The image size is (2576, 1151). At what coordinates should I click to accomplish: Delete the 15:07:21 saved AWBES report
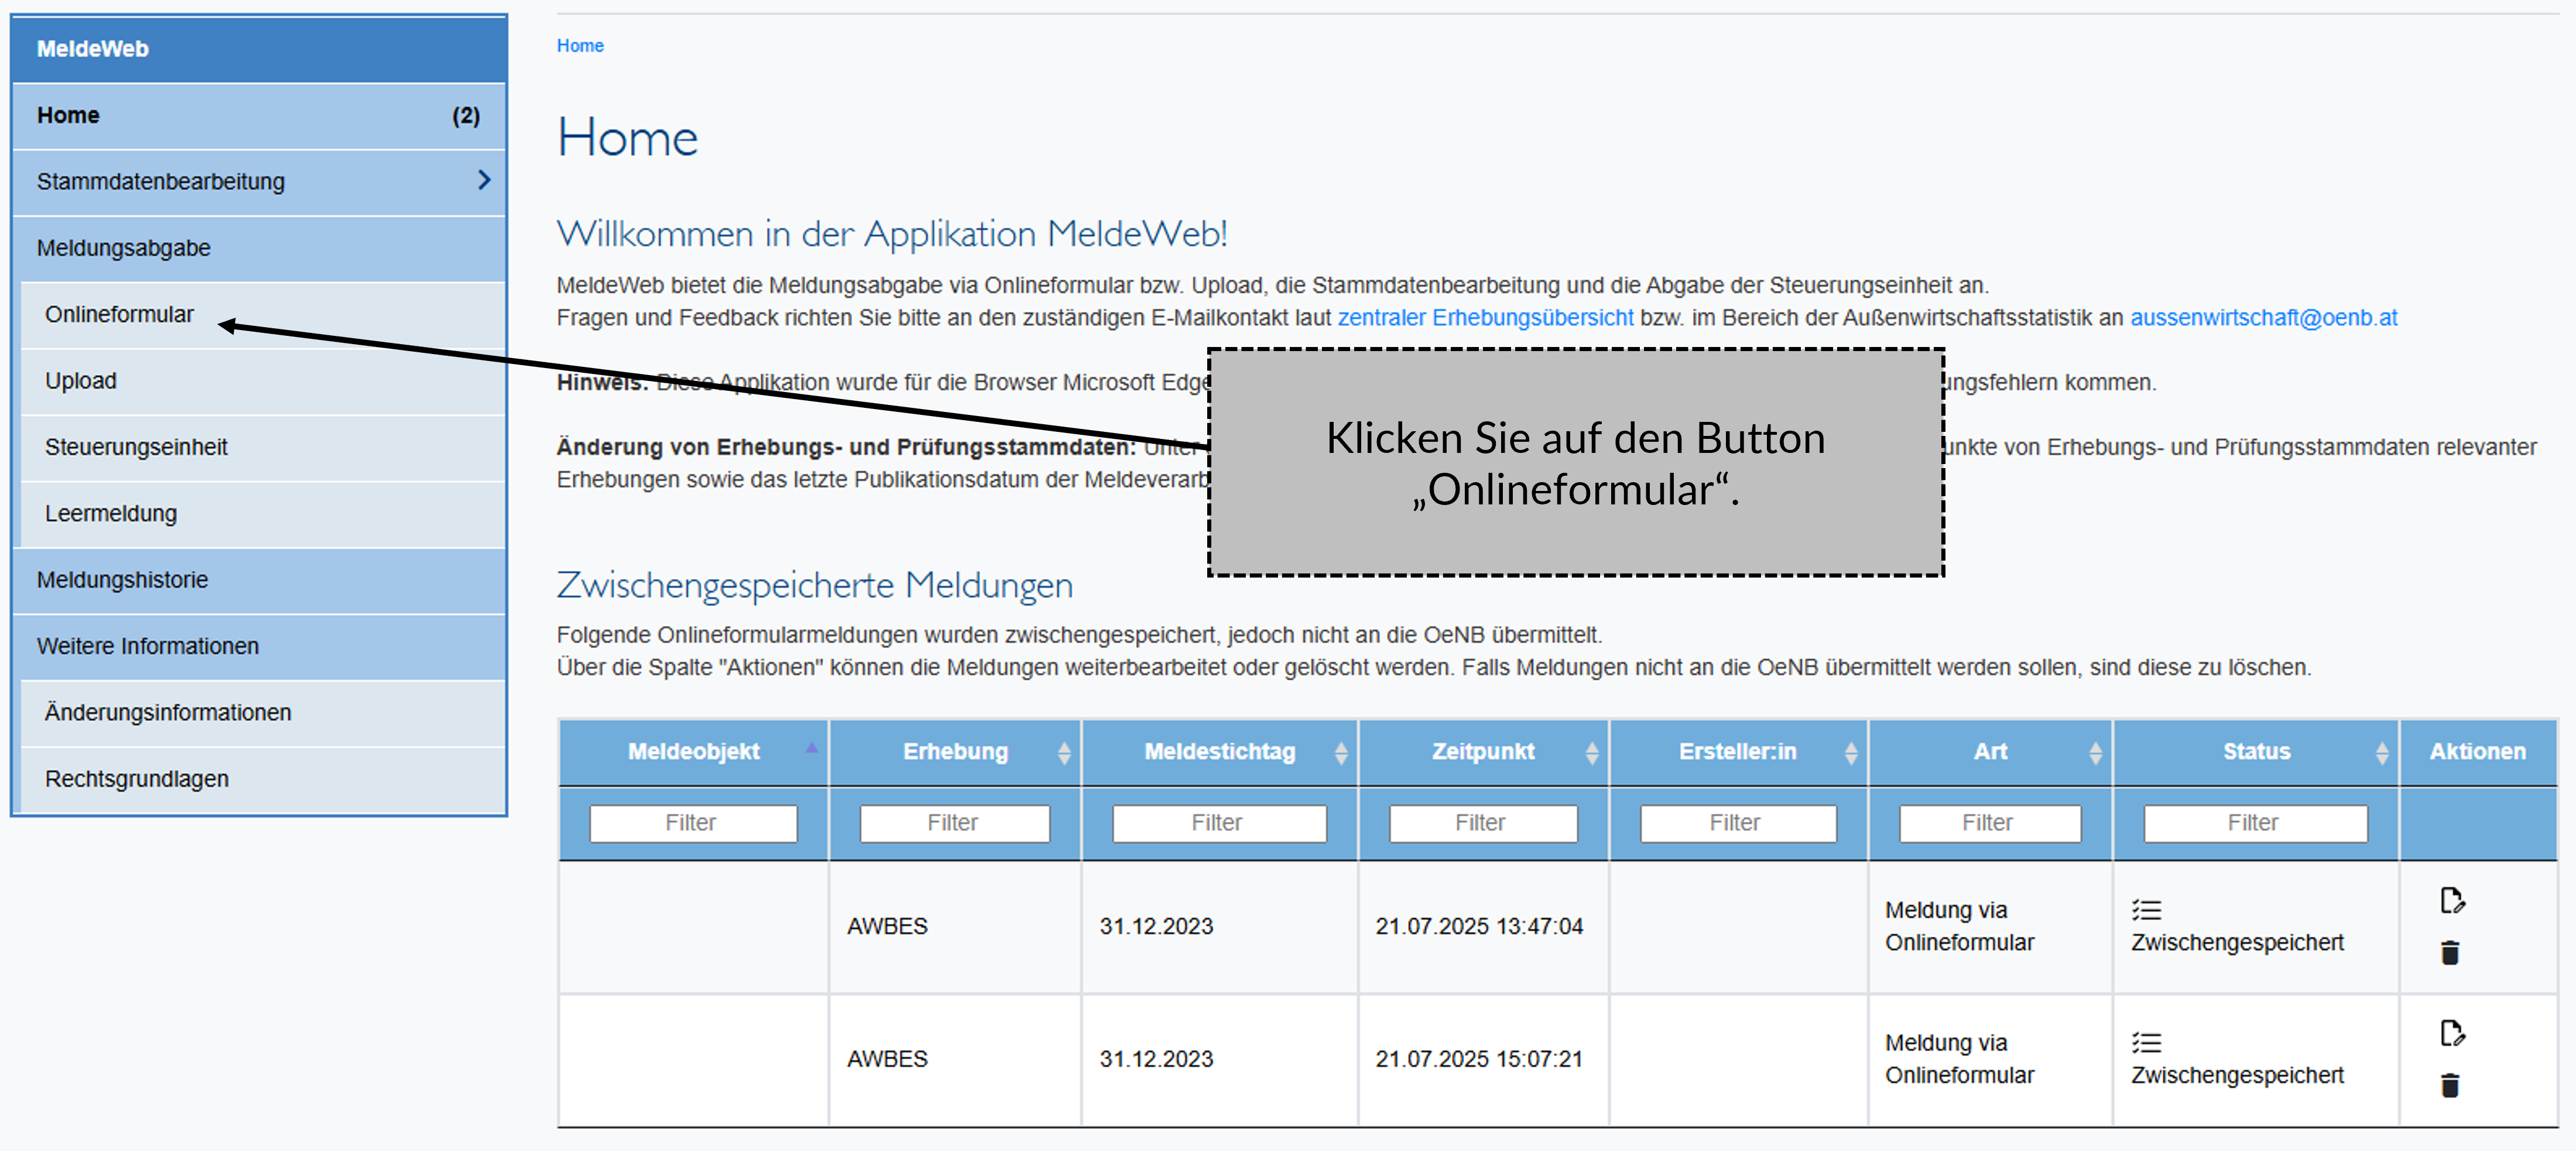tap(2449, 1085)
